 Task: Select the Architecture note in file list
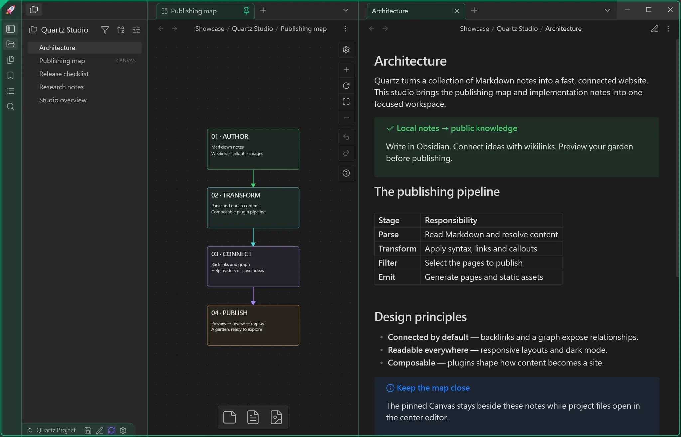click(x=84, y=48)
